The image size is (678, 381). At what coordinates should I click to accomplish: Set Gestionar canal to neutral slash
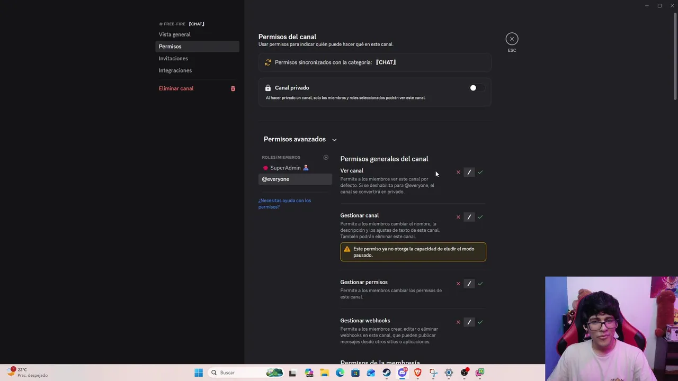click(469, 217)
